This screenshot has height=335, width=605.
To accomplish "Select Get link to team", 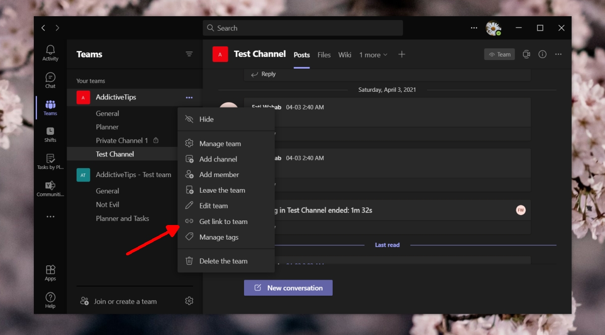I will point(223,221).
